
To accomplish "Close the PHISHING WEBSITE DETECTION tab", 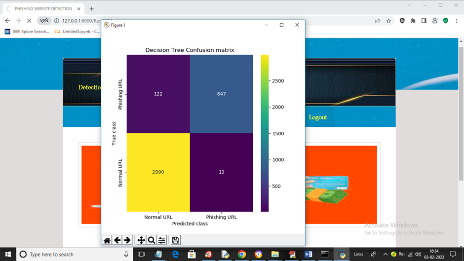I will pyautogui.click(x=78, y=9).
